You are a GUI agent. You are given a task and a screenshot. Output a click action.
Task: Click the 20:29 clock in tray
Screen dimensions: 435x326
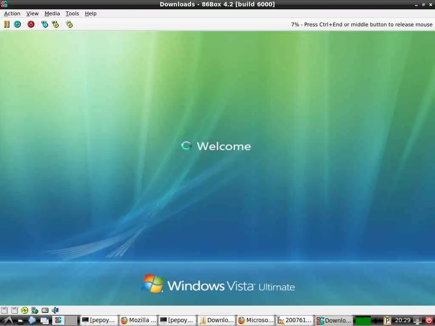coord(403,320)
